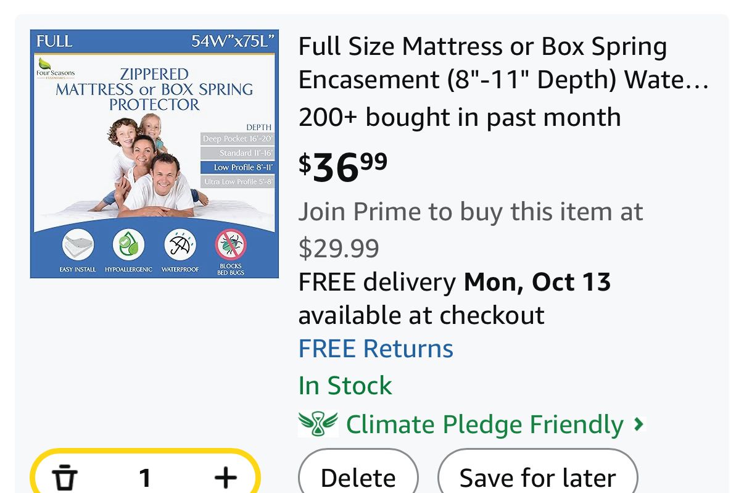Choose Save for later

click(537, 478)
